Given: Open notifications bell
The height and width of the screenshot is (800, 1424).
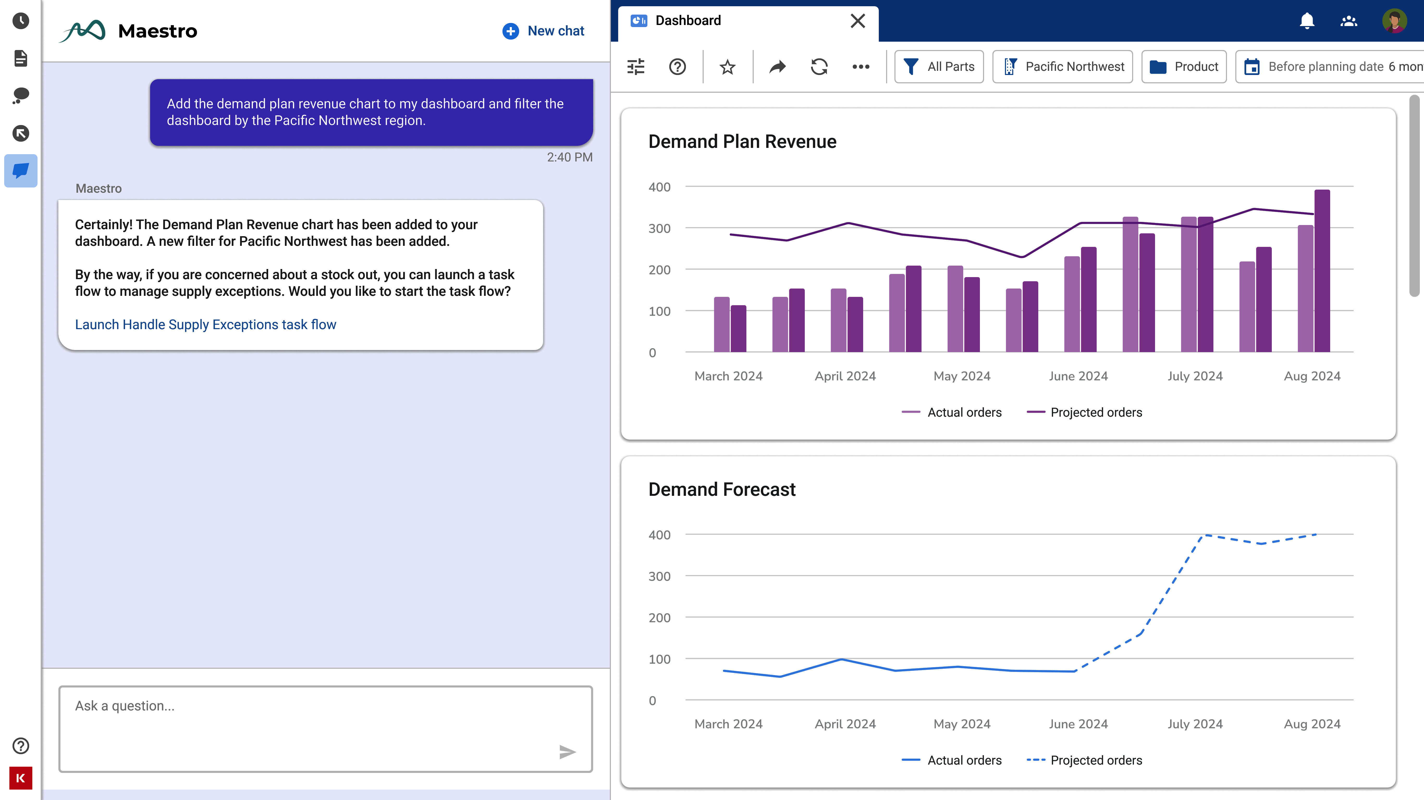Looking at the screenshot, I should [1307, 21].
